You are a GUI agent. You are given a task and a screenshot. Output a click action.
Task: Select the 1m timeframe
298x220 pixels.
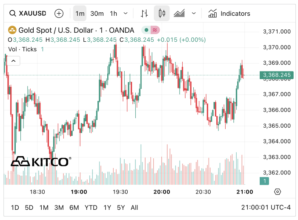point(80,14)
